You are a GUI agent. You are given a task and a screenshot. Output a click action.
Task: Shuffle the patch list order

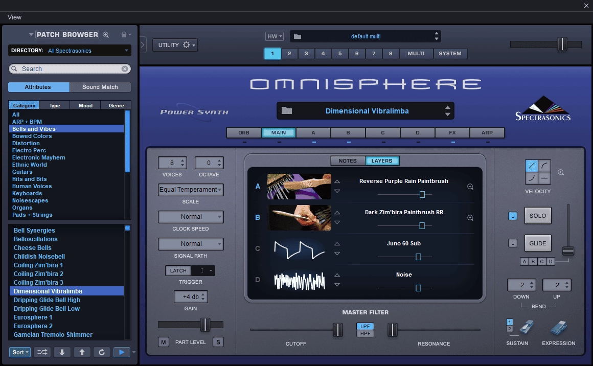[x=42, y=352]
